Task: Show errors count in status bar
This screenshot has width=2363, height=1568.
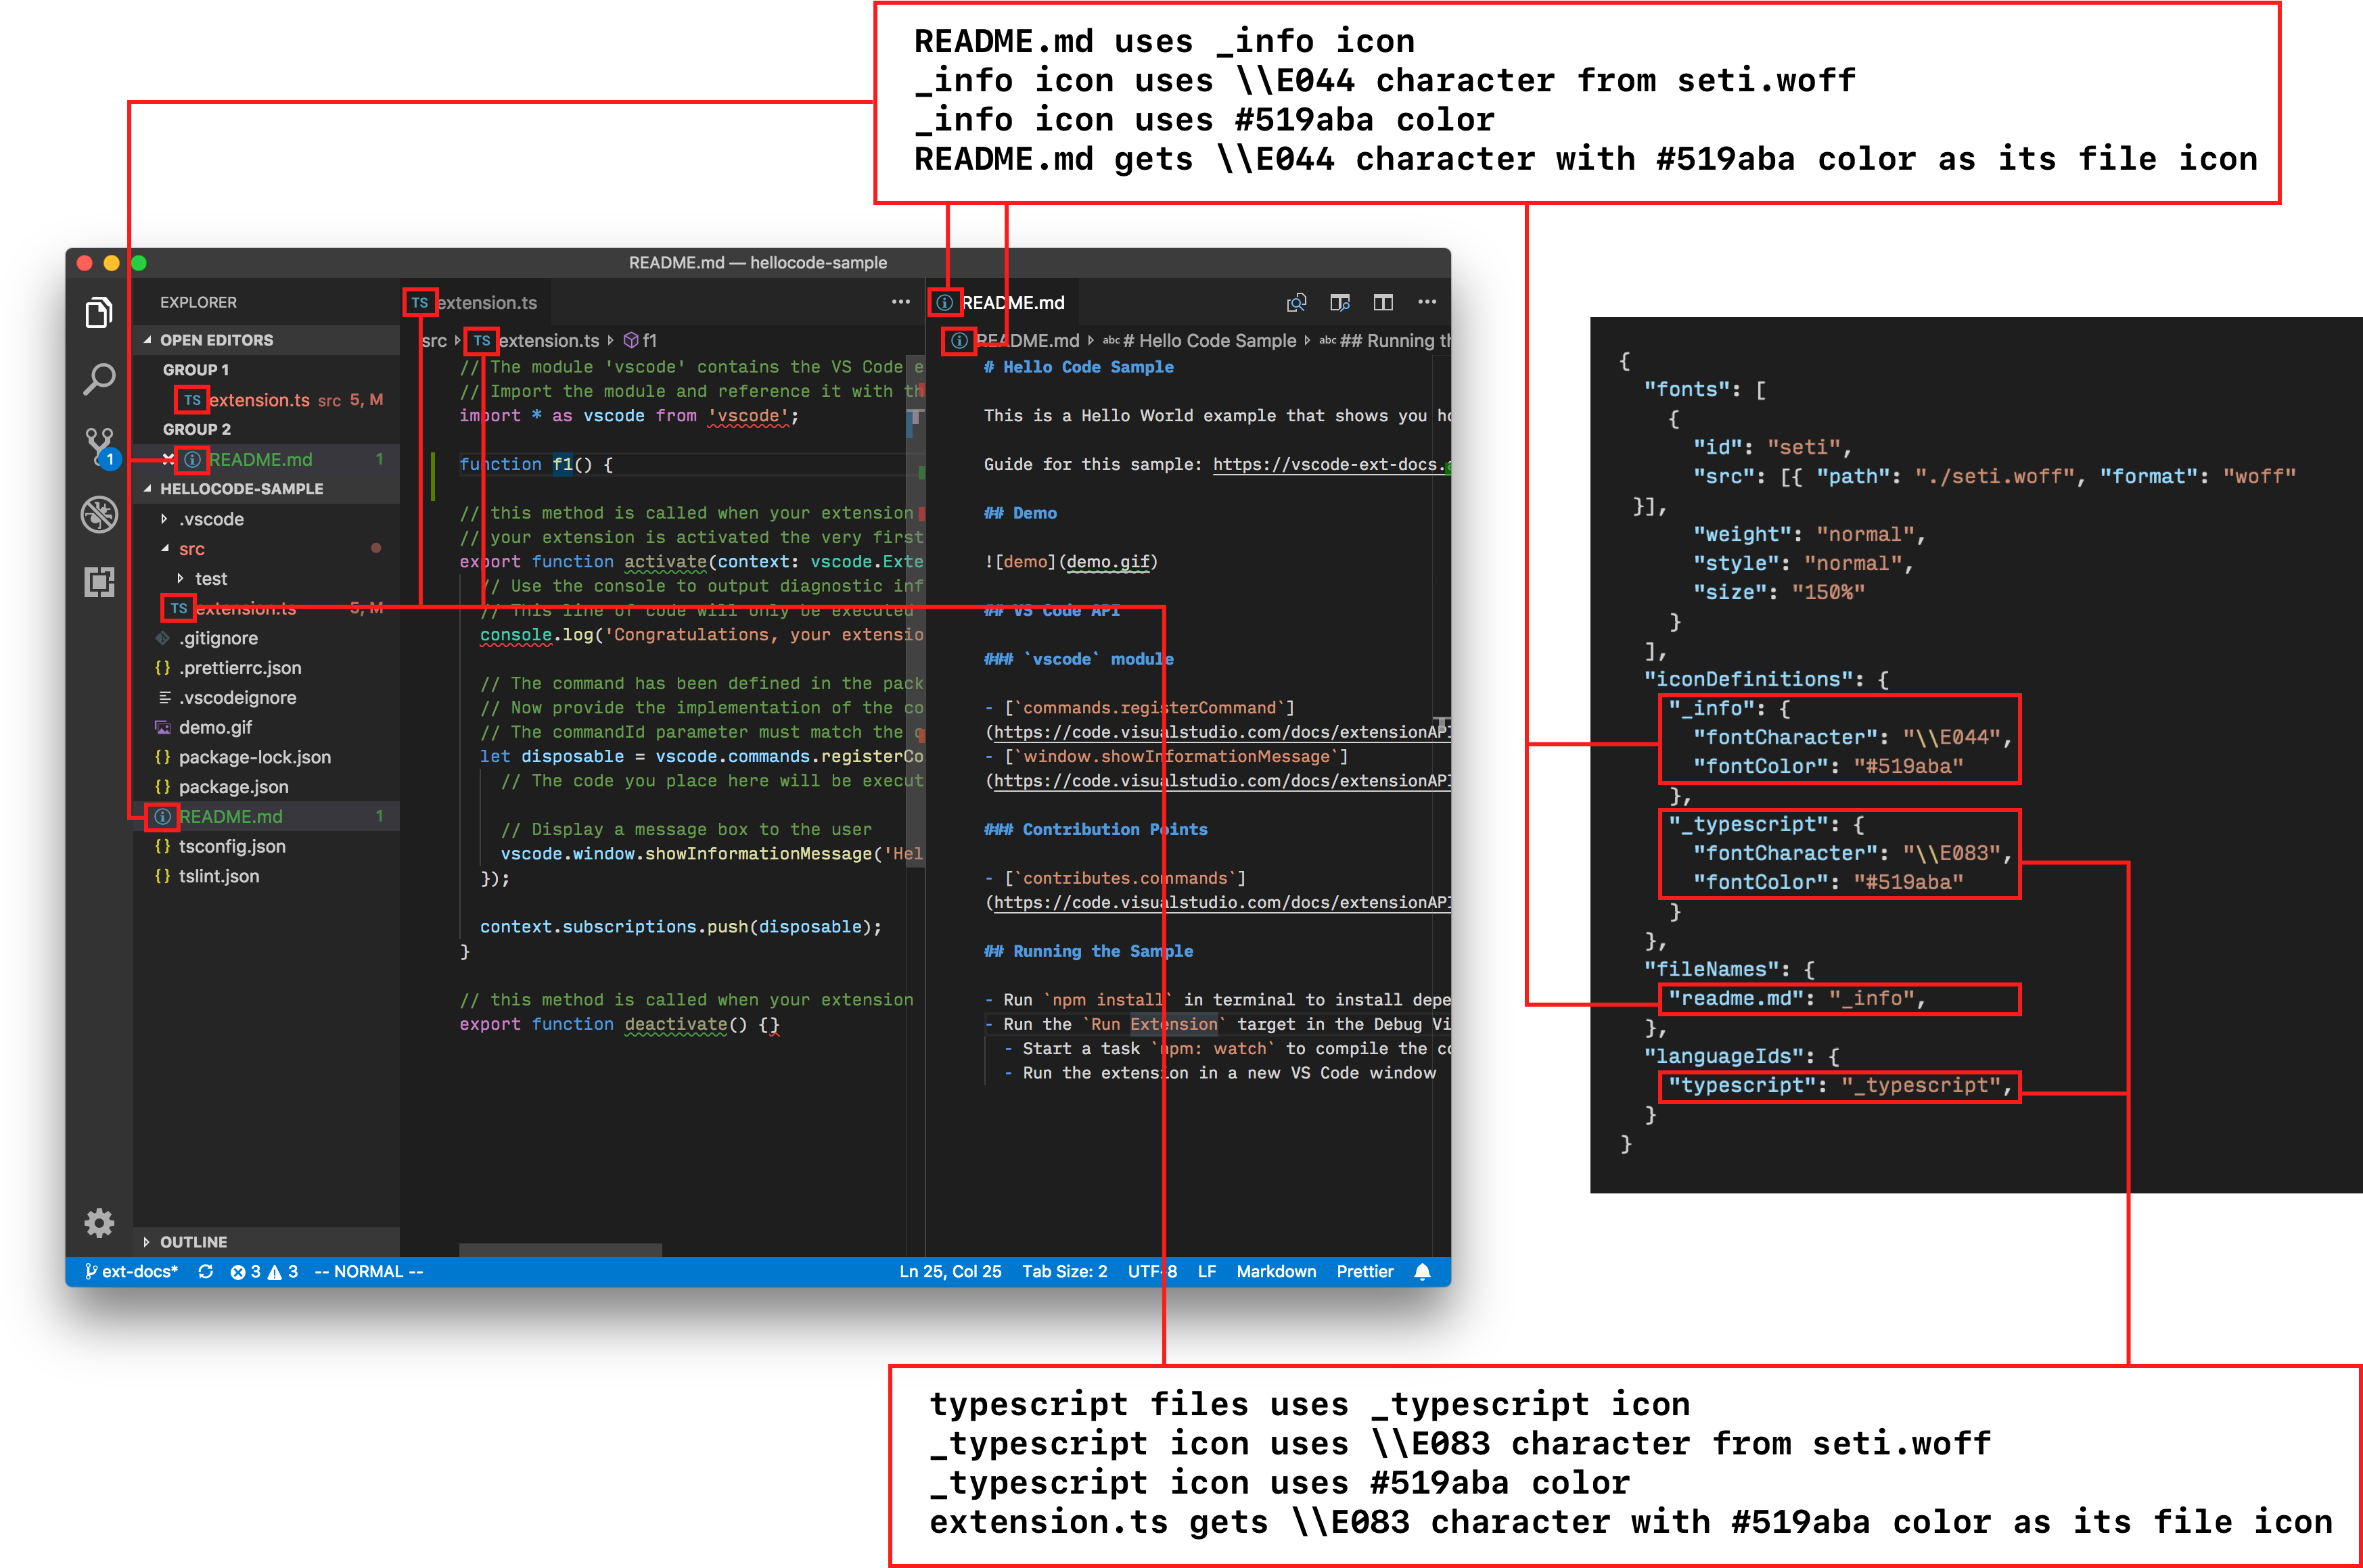Action: coord(245,1271)
